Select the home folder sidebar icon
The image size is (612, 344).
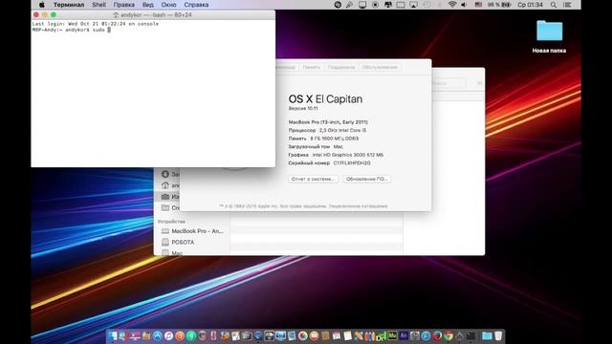(165, 185)
